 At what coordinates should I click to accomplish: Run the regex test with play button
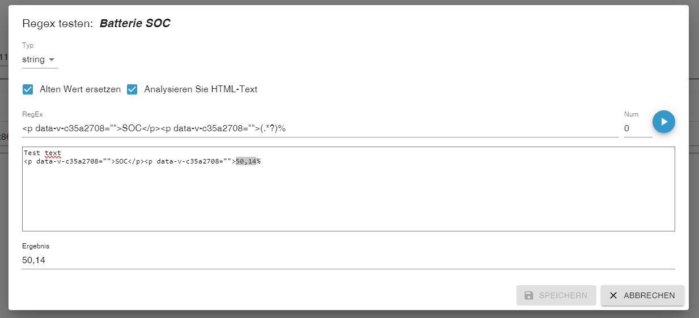[663, 122]
